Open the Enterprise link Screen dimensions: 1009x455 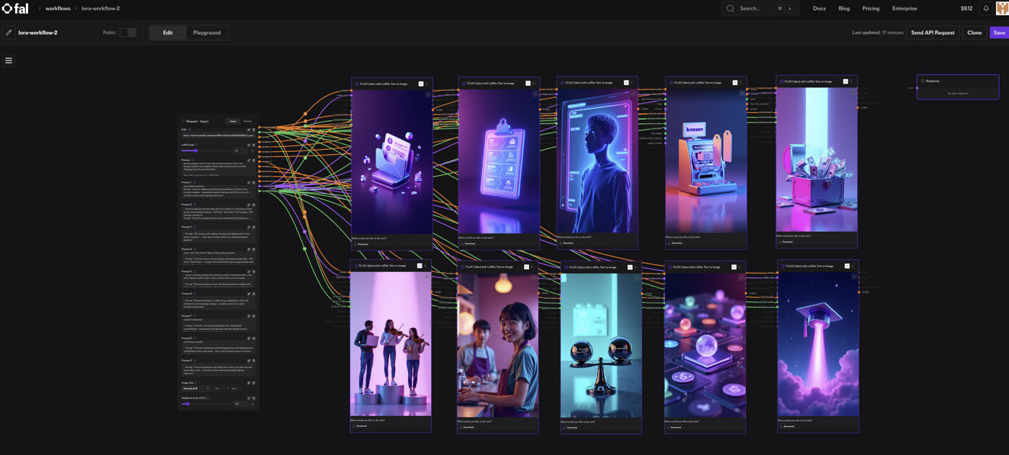click(904, 9)
